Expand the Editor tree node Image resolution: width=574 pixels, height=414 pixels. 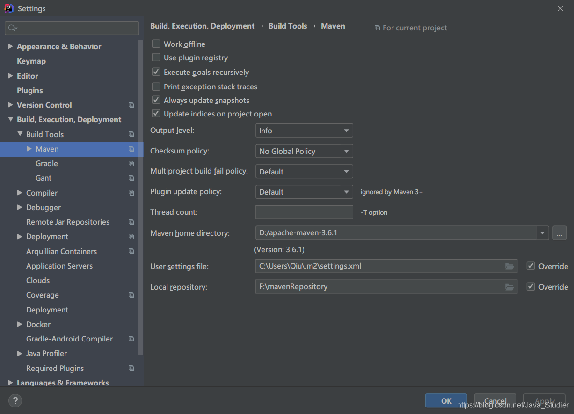pyautogui.click(x=10, y=76)
